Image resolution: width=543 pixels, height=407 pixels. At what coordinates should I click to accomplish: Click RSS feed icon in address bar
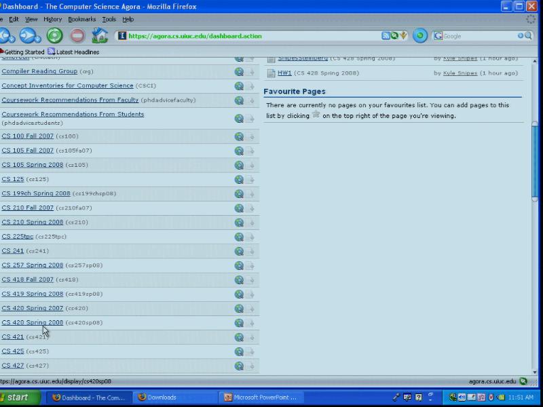386,36
